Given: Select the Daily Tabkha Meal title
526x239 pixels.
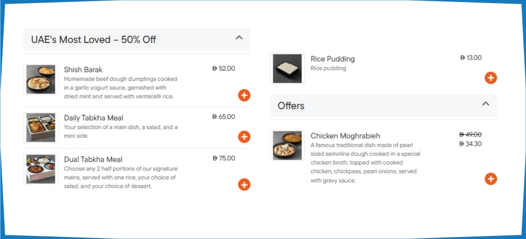Looking at the screenshot, I should (x=93, y=118).
